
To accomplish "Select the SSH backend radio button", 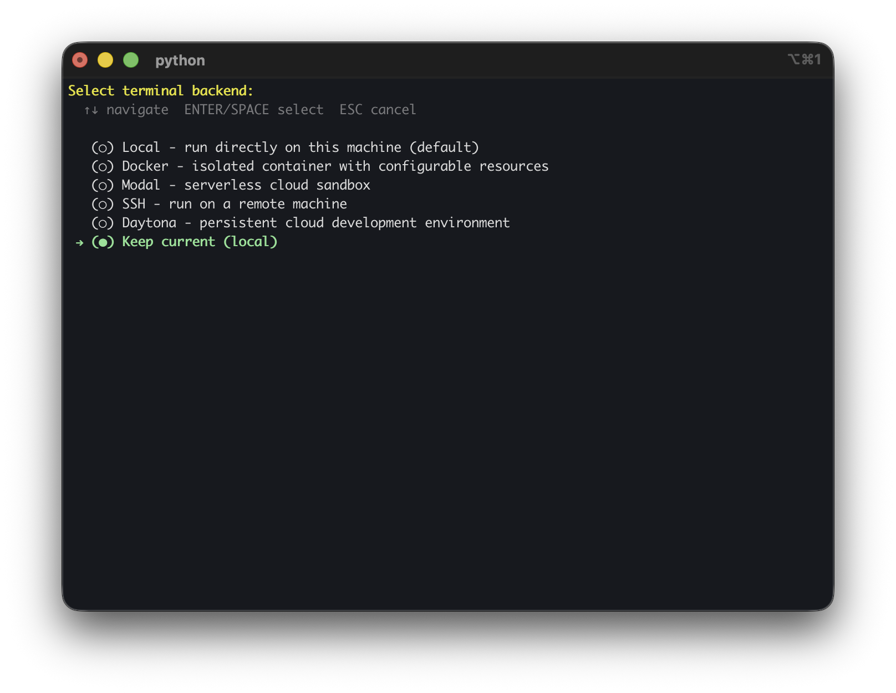I will pyautogui.click(x=103, y=204).
